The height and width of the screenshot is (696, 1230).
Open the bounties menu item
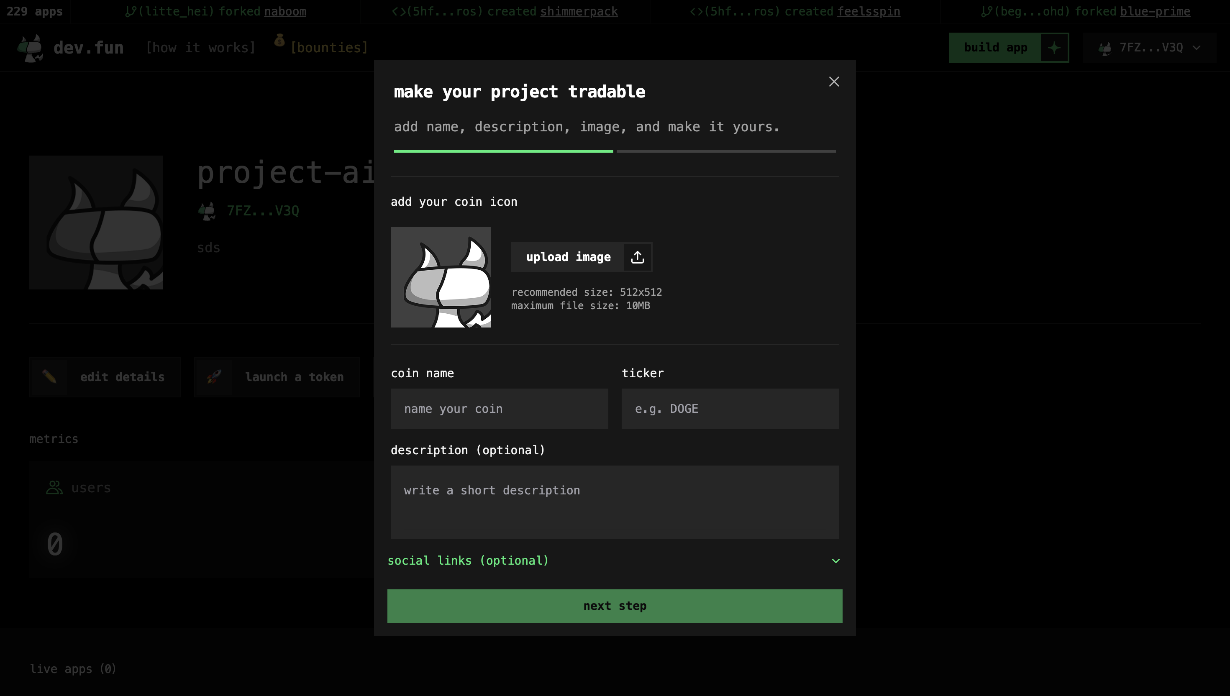pyautogui.click(x=329, y=48)
